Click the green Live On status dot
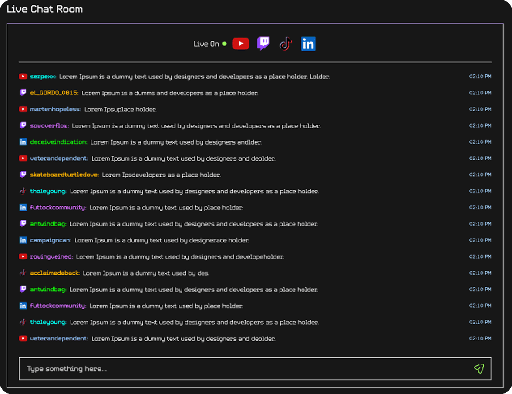The image size is (512, 394). coord(225,44)
